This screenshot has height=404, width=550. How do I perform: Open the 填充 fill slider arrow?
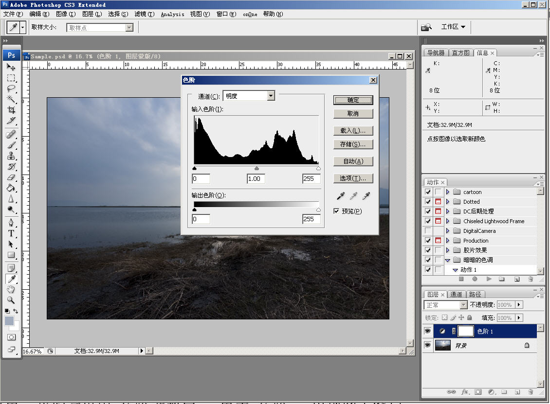coord(519,318)
